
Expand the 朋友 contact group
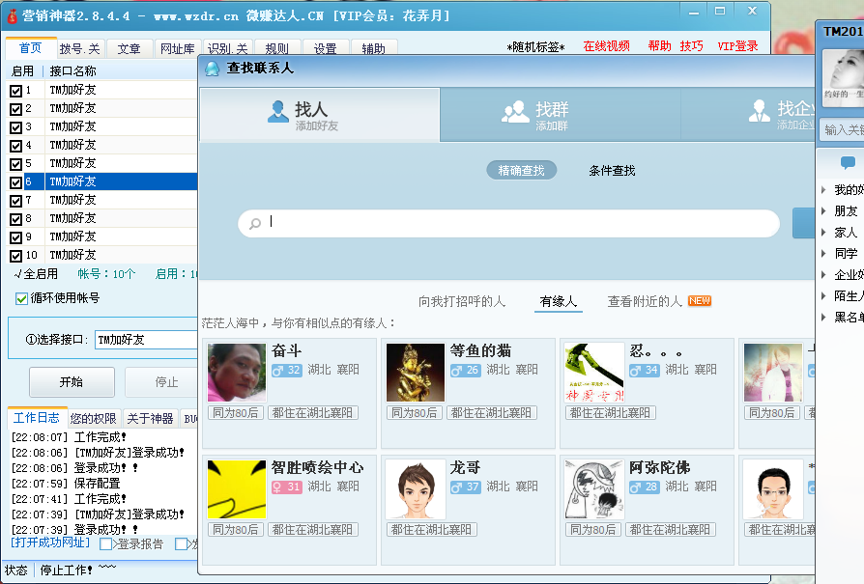click(x=824, y=210)
